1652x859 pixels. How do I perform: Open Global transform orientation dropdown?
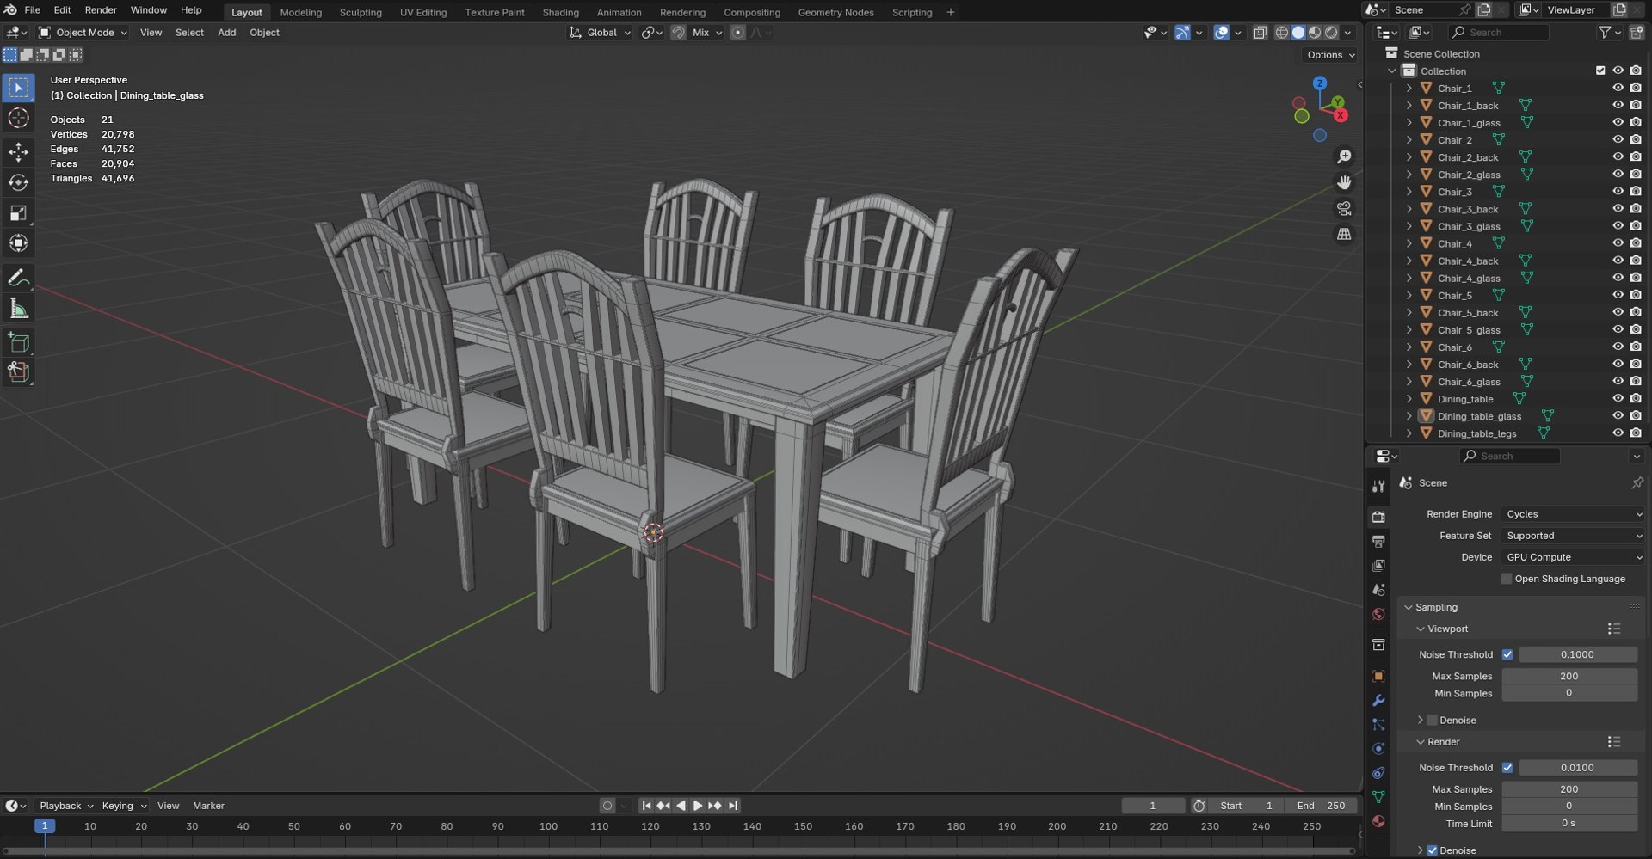[600, 33]
